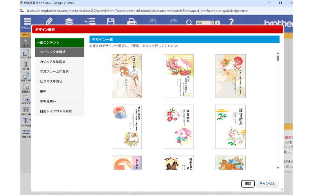Click the floppy disk save icon
Image resolution: width=313 pixels, height=195 pixels.
(x=111, y=21)
